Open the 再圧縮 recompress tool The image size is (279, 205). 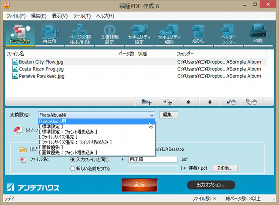click(50, 34)
